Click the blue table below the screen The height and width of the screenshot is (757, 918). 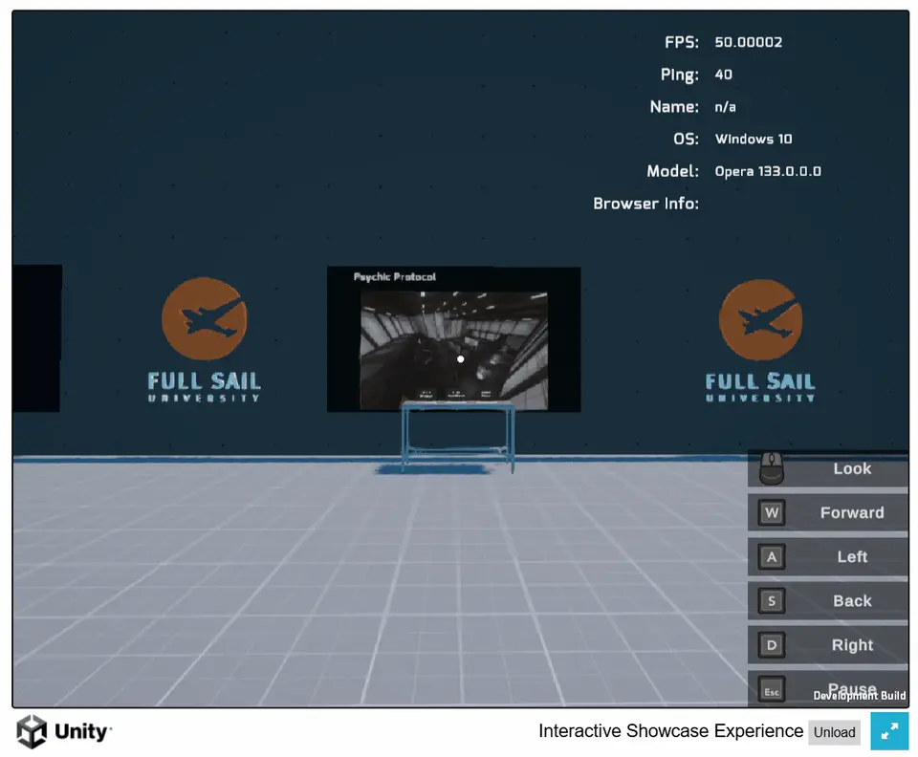click(x=458, y=436)
